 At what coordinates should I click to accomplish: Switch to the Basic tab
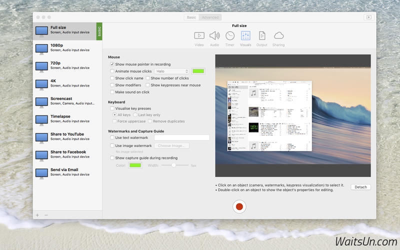191,17
